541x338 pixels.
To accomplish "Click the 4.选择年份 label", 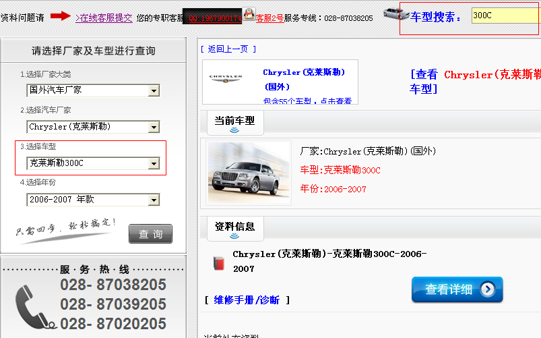I will pos(38,182).
